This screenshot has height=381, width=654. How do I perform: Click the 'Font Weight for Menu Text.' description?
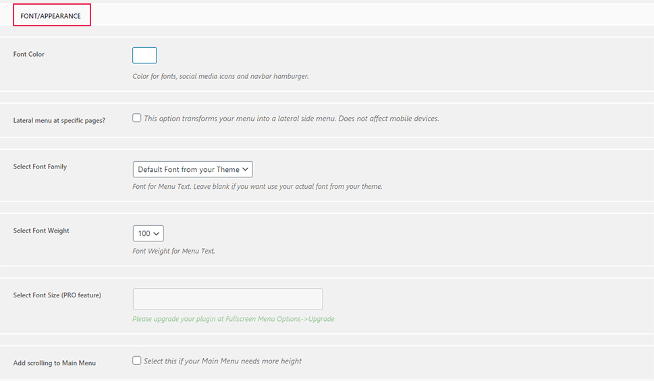(174, 251)
